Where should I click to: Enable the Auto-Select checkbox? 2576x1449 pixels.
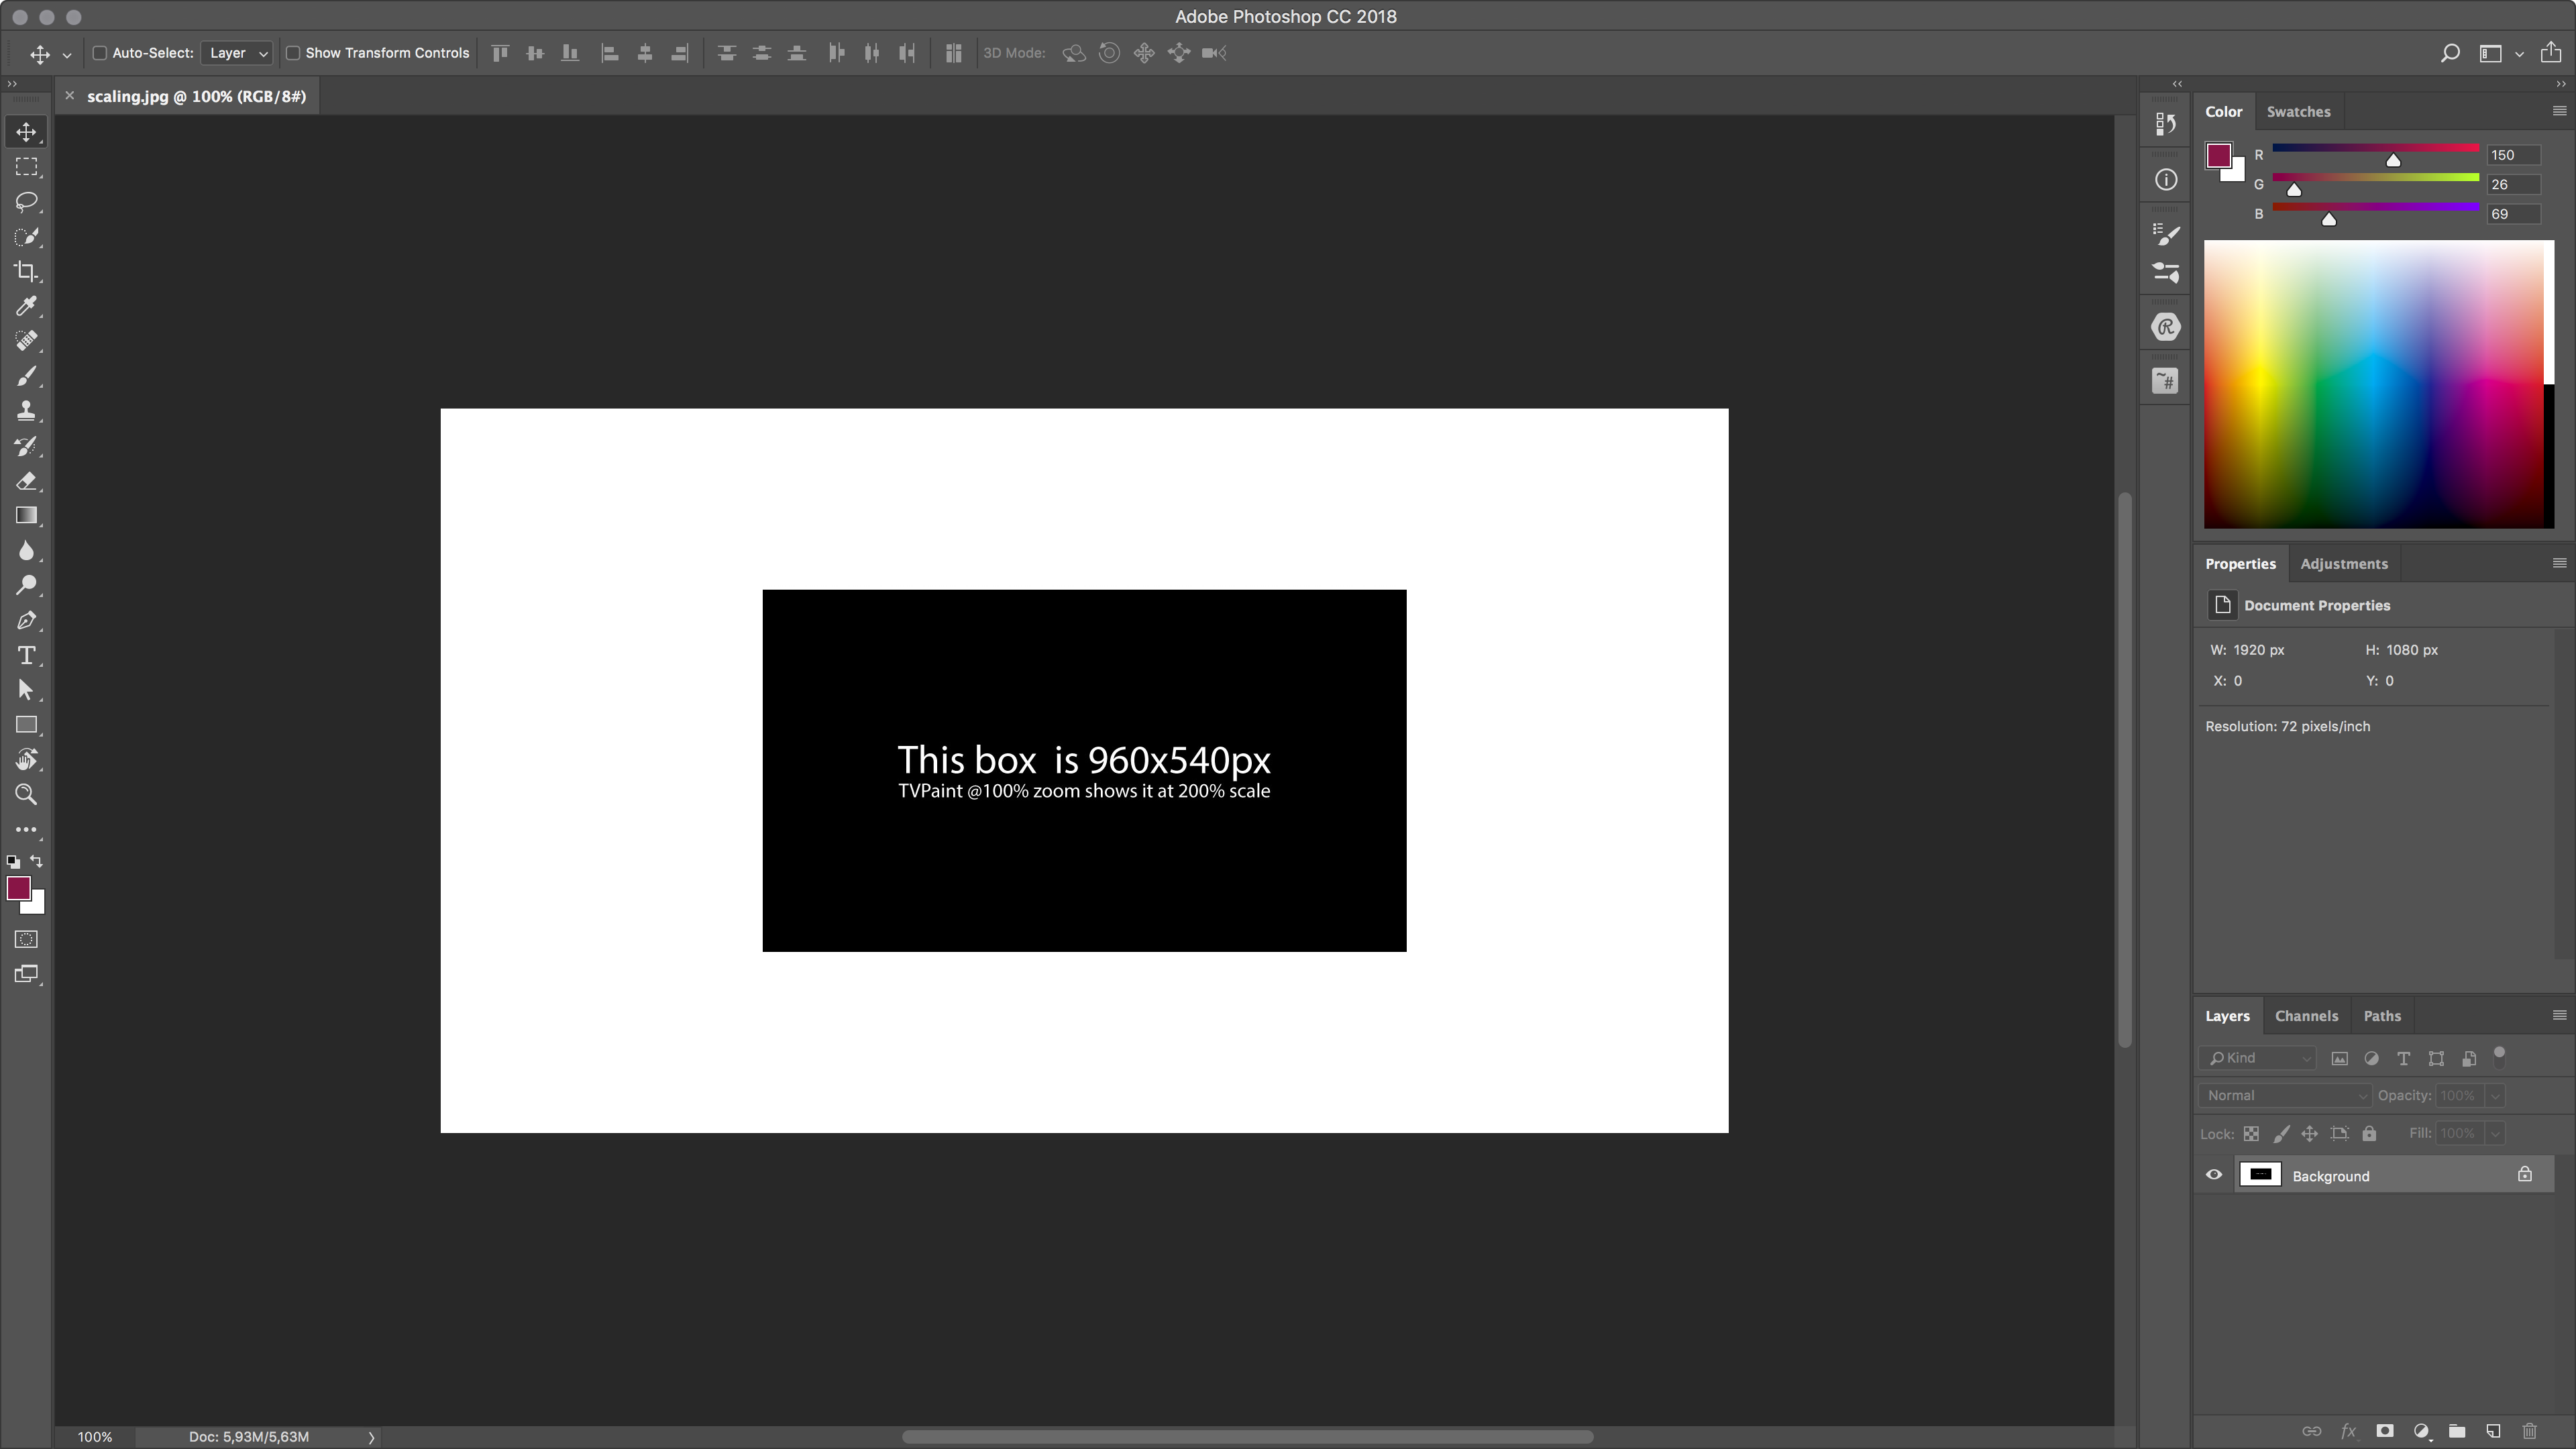(100, 53)
